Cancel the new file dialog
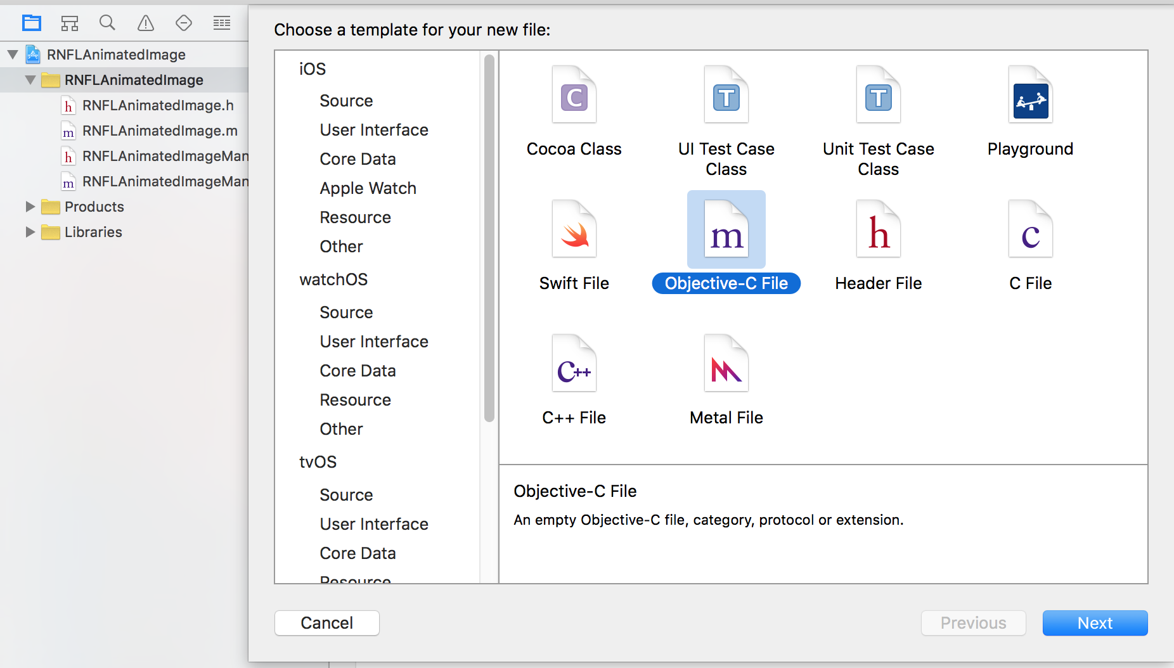This screenshot has width=1174, height=668. tap(326, 623)
